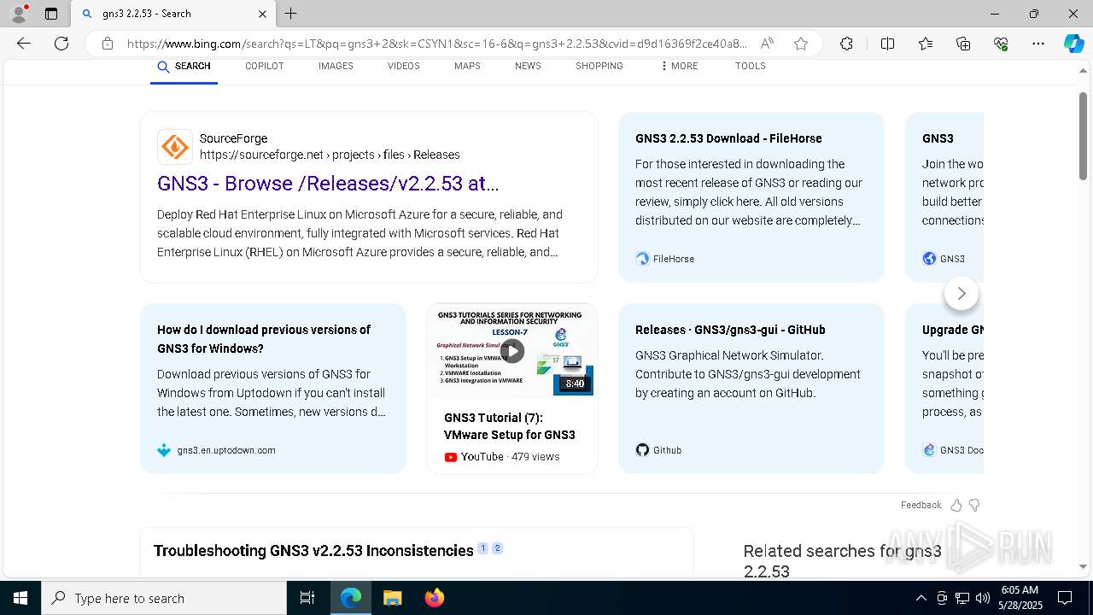1093x615 pixels.
Task: Switch to the VIDEOS tab
Action: 404,66
